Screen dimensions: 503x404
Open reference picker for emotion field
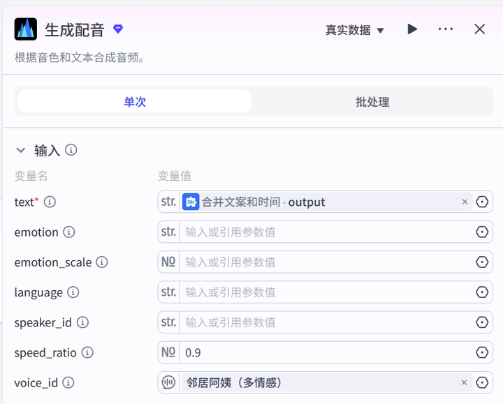click(482, 232)
